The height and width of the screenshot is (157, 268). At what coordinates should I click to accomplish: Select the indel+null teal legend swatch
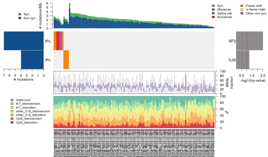point(12,100)
